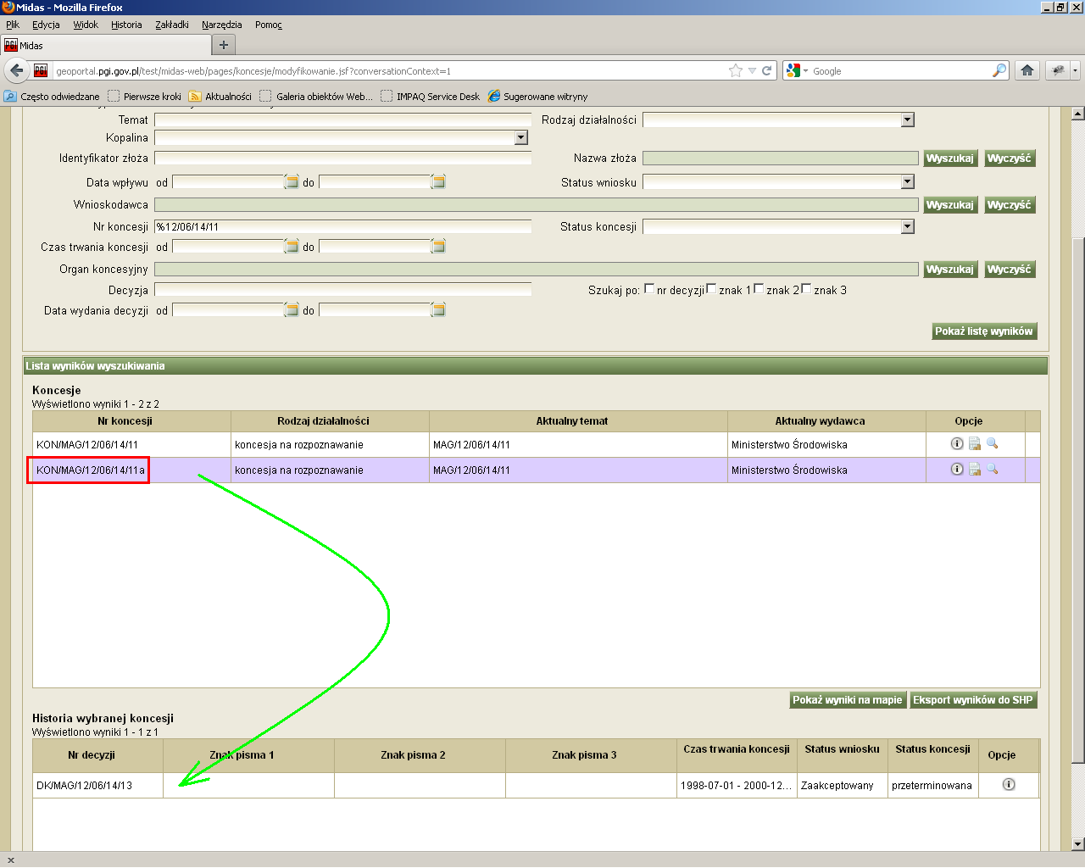
Task: Open report icon for KON/MAG/12/06/14/11 row
Action: (x=975, y=443)
